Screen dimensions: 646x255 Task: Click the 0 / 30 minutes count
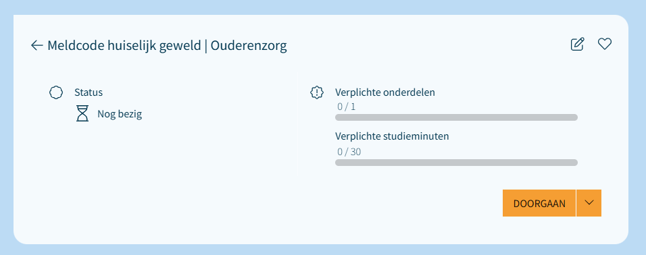tap(349, 152)
